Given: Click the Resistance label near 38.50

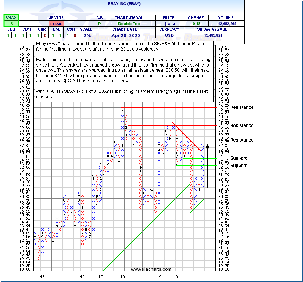Looking at the screenshot, I should click(x=241, y=140).
